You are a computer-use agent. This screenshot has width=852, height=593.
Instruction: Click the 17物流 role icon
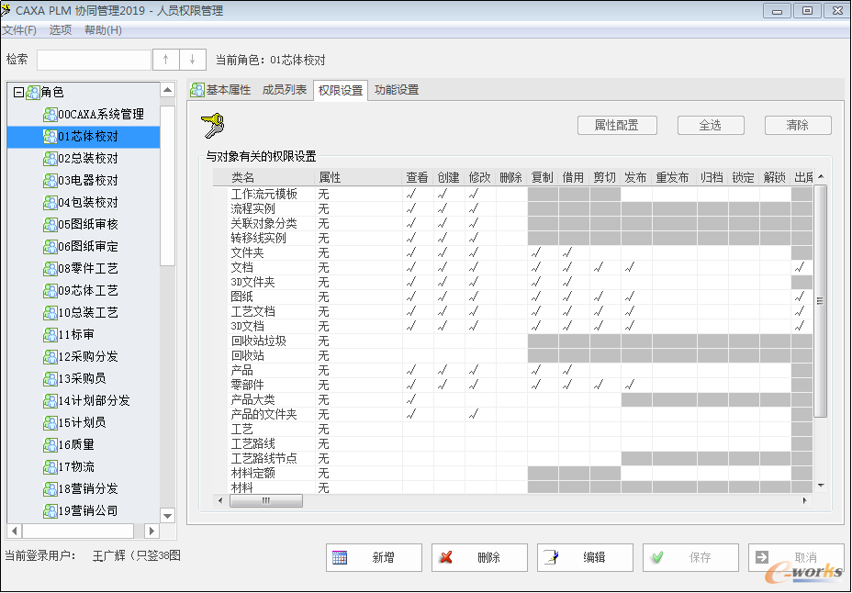50,467
